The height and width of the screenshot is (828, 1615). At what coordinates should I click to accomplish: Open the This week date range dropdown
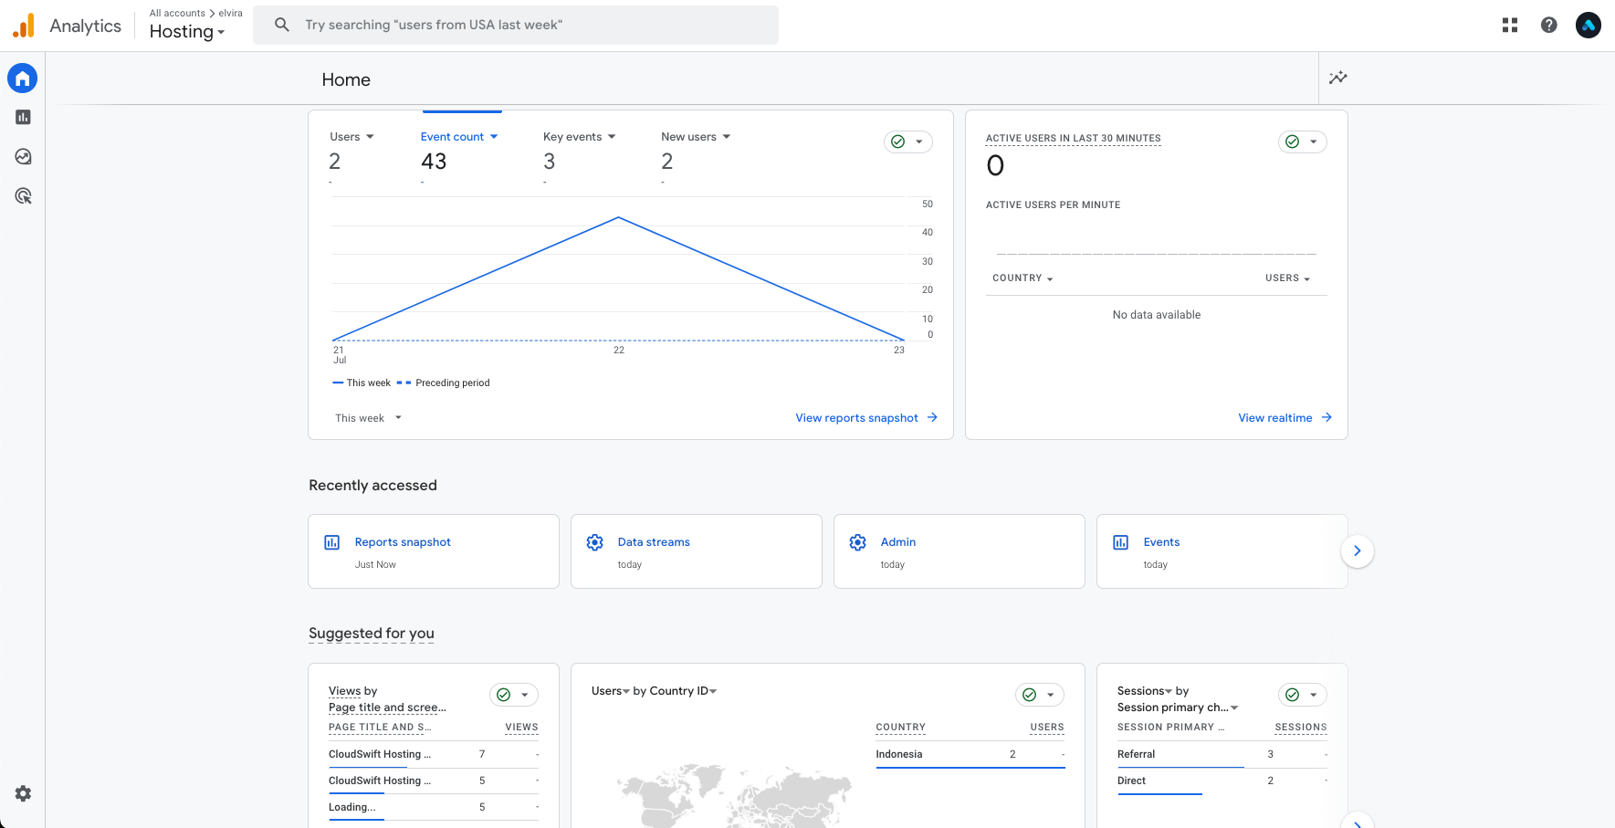click(x=368, y=418)
